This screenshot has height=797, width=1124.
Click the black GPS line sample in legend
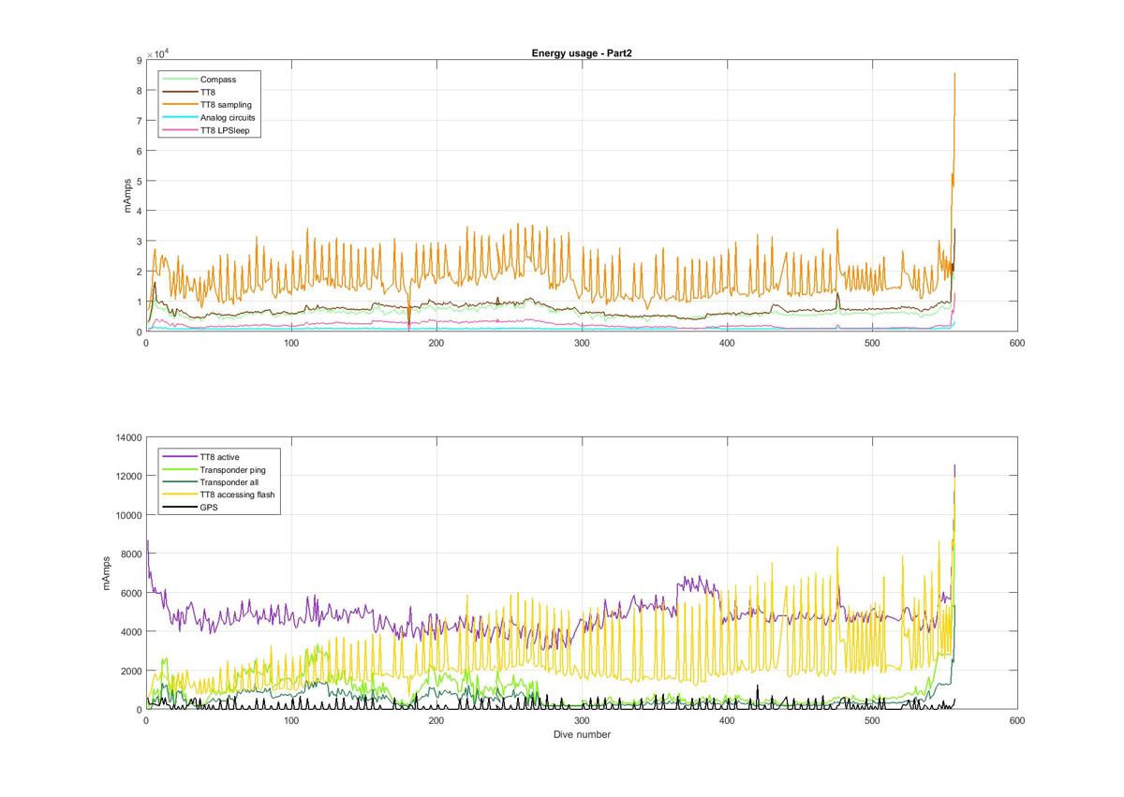(179, 508)
